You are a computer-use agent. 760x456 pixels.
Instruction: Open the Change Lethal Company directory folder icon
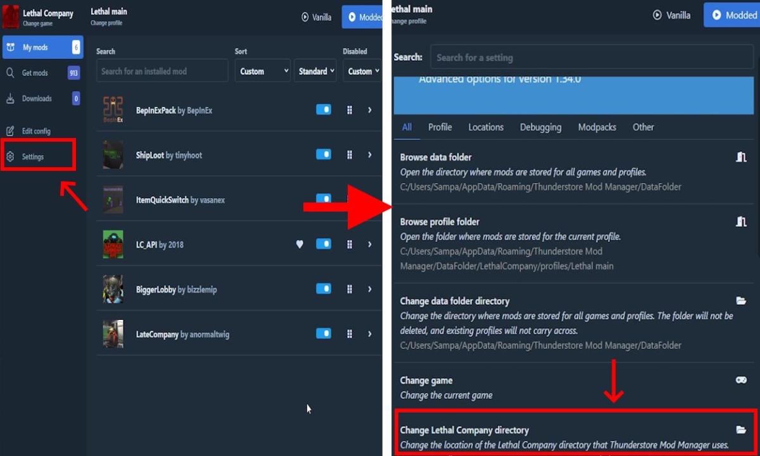(x=741, y=429)
